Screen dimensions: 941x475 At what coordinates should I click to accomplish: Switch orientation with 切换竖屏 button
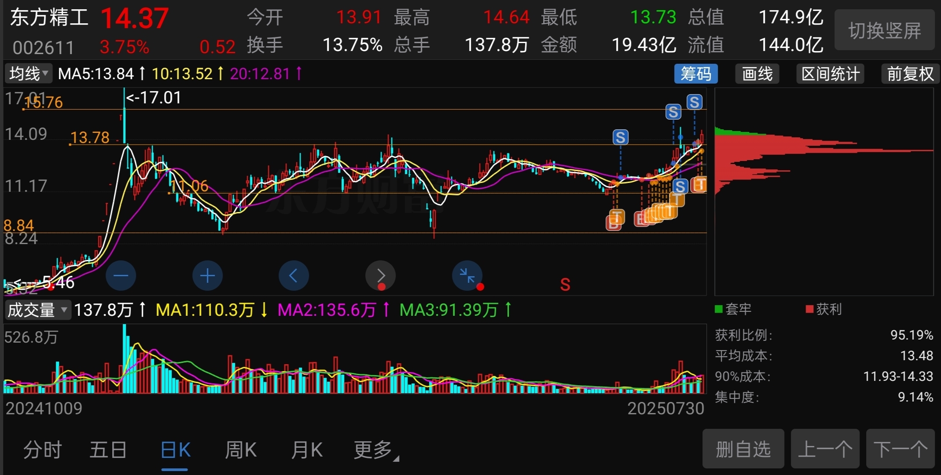(885, 30)
